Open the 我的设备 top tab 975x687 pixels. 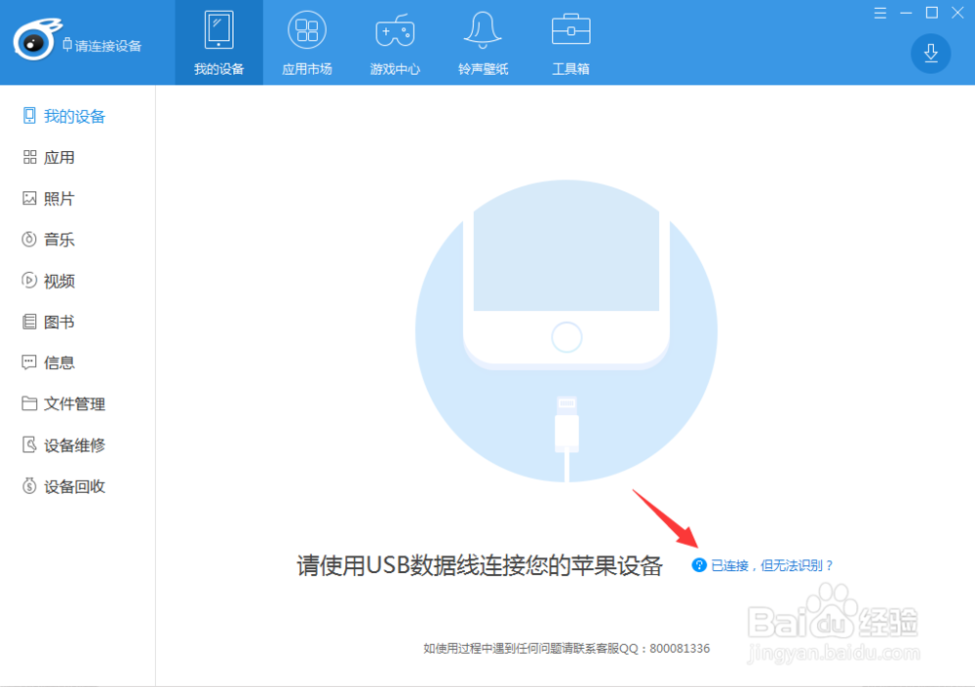coord(218,42)
